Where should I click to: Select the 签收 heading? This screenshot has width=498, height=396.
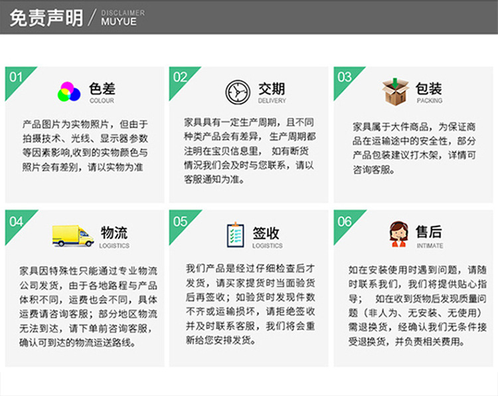266,233
